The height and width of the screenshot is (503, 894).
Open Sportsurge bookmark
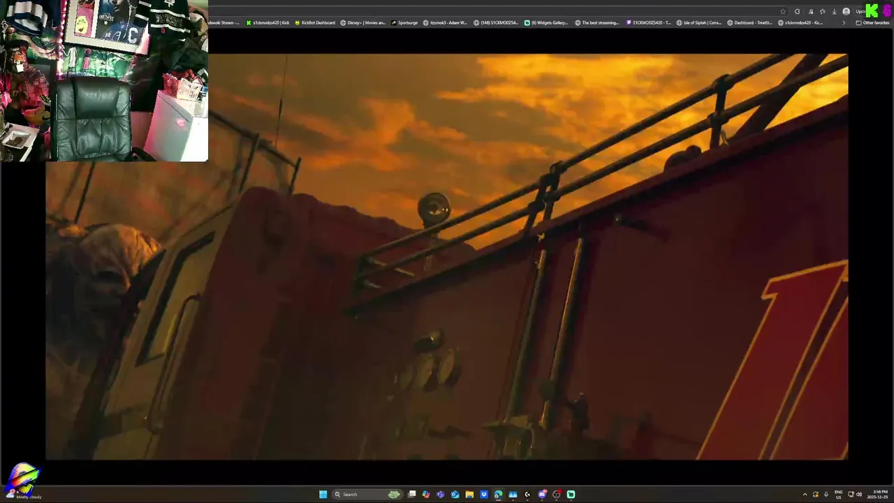click(404, 22)
